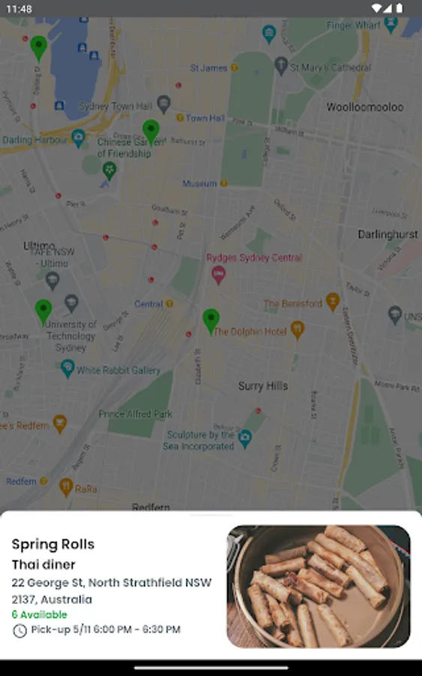Tap the green pin near University of Technology Sydney

click(43, 312)
